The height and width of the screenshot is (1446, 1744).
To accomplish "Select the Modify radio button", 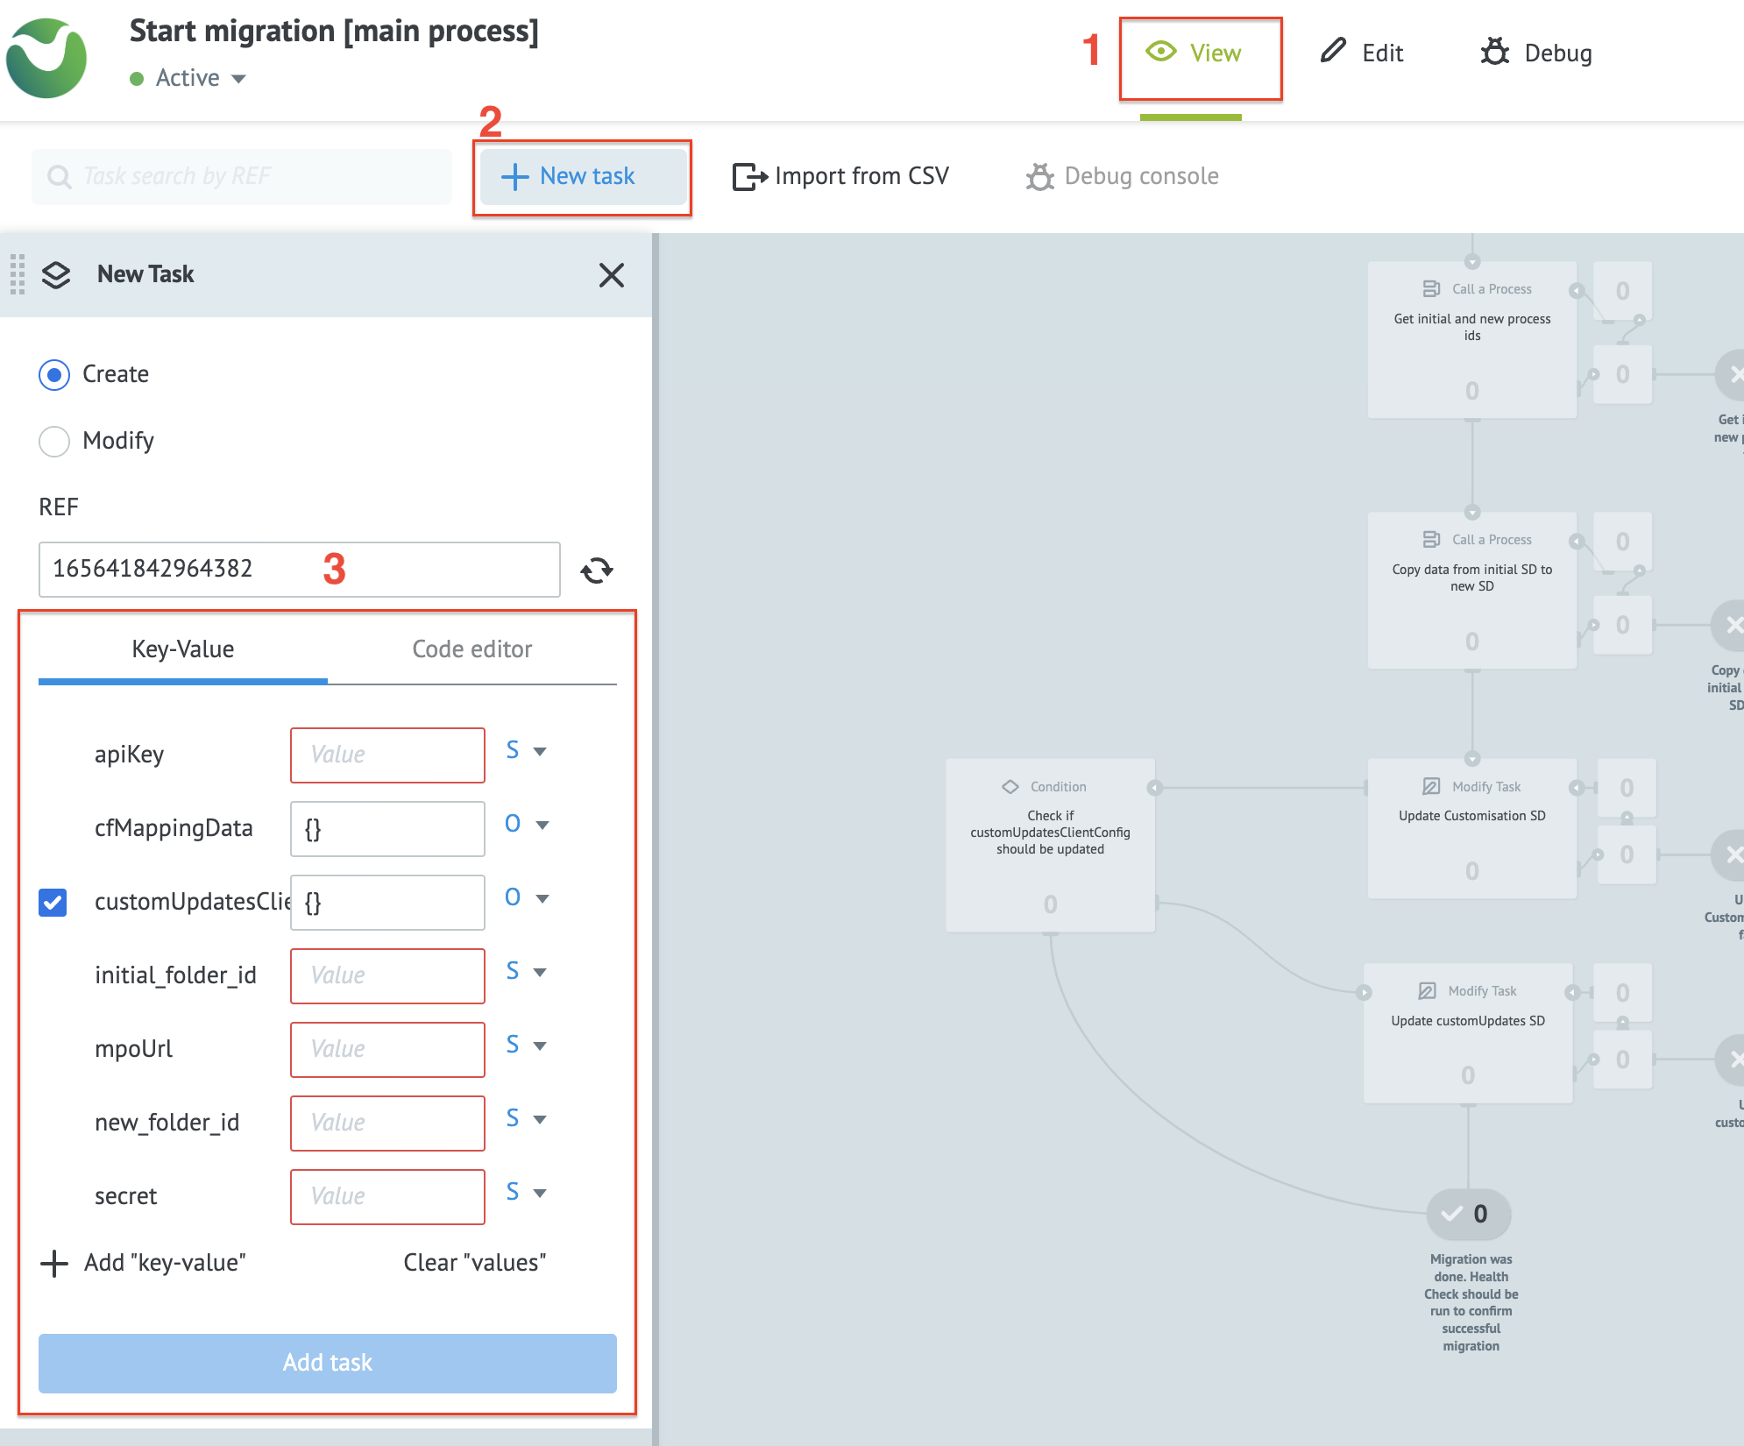I will coord(54,441).
